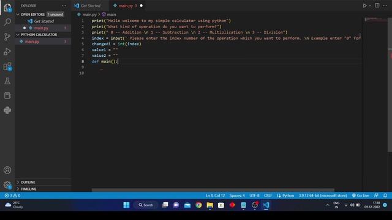Open Microsoft Store from the taskbar

tap(221, 205)
